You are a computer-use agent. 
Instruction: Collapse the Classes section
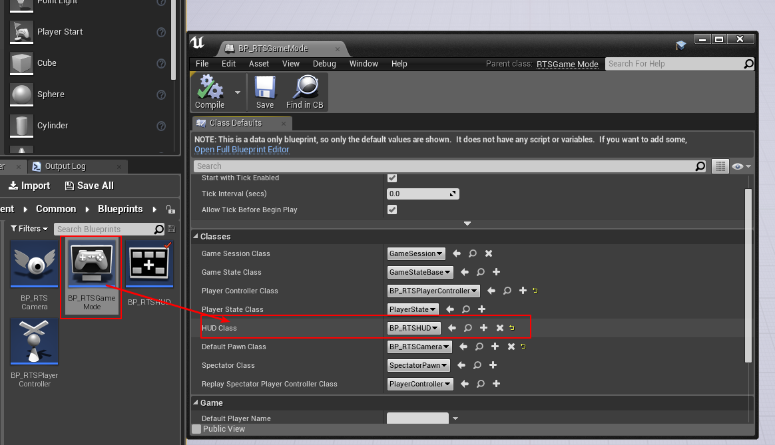tap(196, 237)
